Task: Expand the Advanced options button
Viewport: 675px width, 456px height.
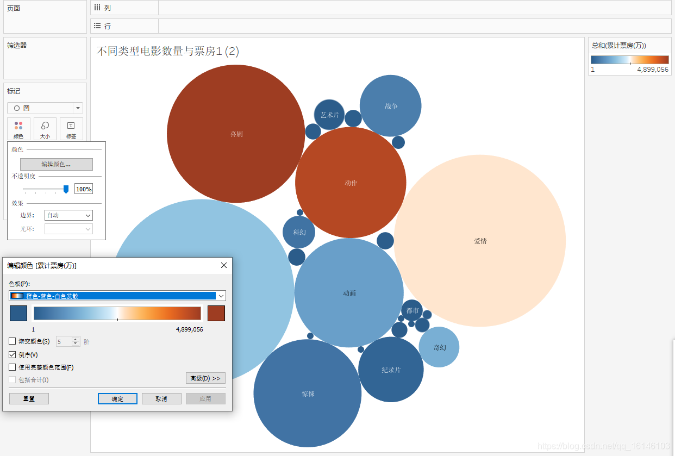Action: pos(205,378)
